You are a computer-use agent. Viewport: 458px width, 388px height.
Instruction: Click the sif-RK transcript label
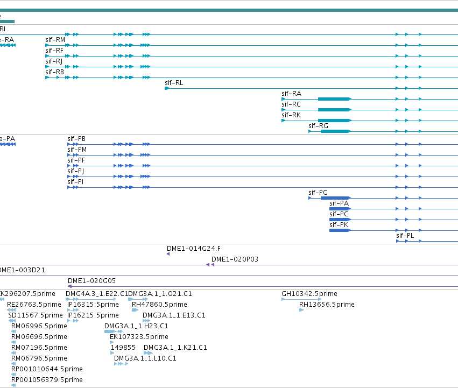(x=291, y=115)
